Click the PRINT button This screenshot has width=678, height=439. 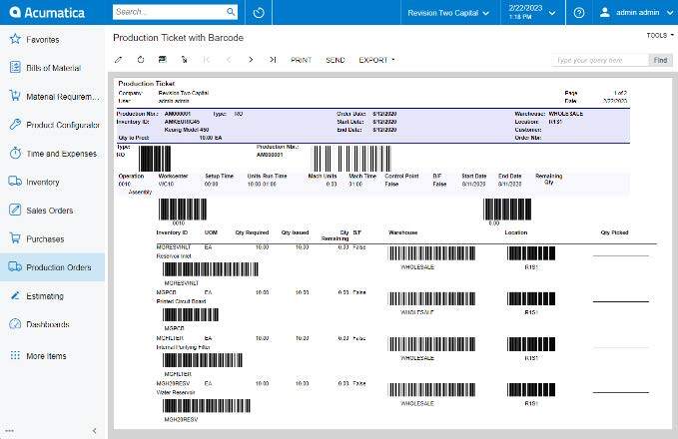pyautogui.click(x=301, y=60)
